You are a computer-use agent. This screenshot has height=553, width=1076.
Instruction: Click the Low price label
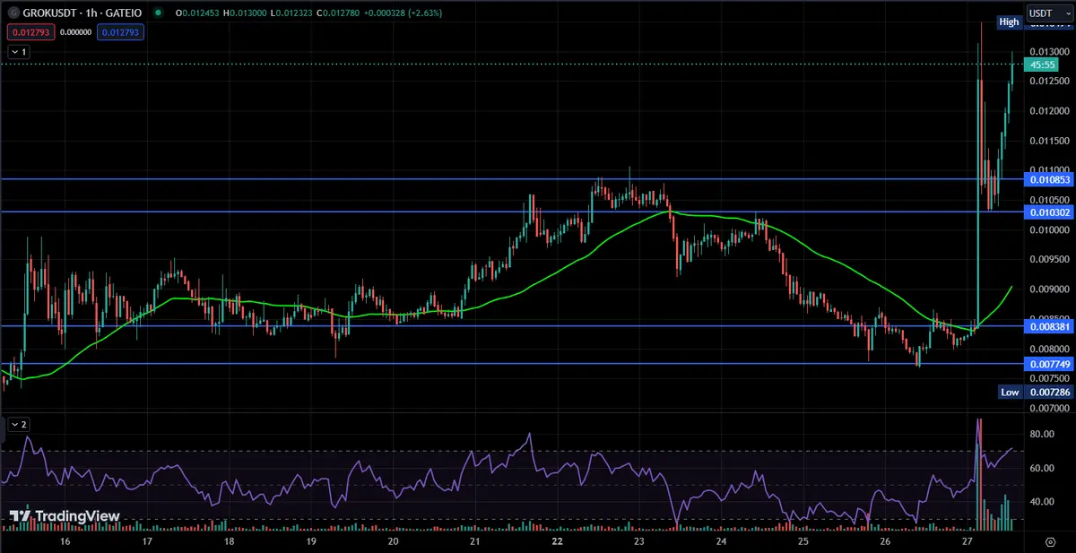[1010, 393]
